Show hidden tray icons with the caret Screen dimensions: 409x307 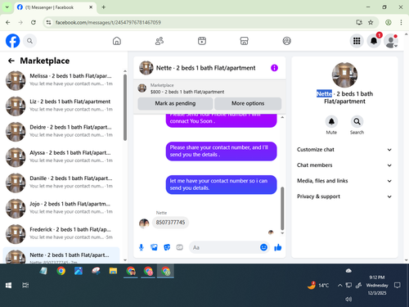[x=339, y=286]
